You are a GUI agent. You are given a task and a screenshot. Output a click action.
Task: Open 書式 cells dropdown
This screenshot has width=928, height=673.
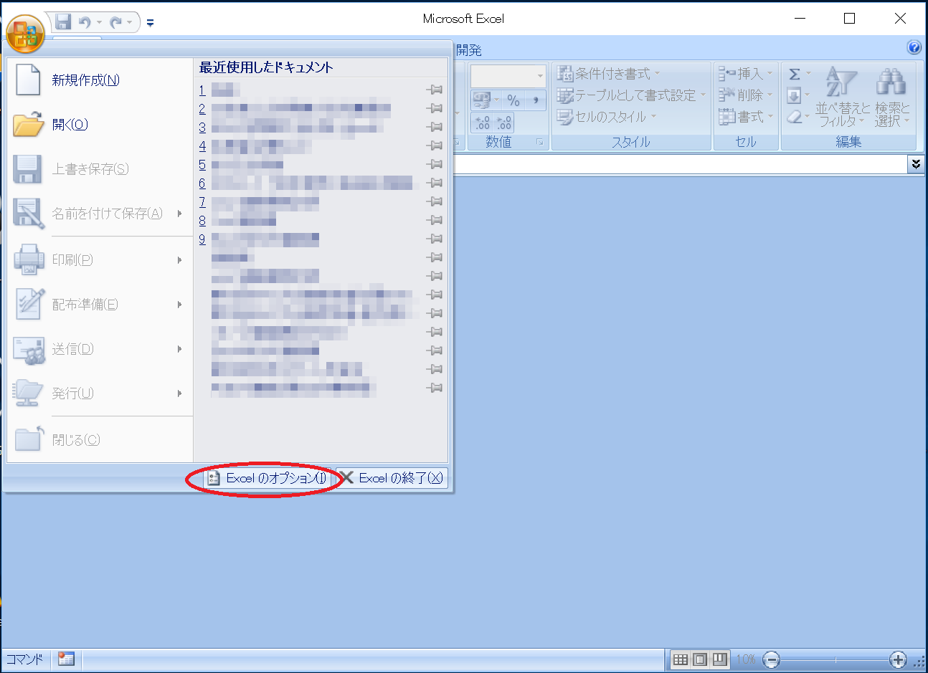point(746,116)
